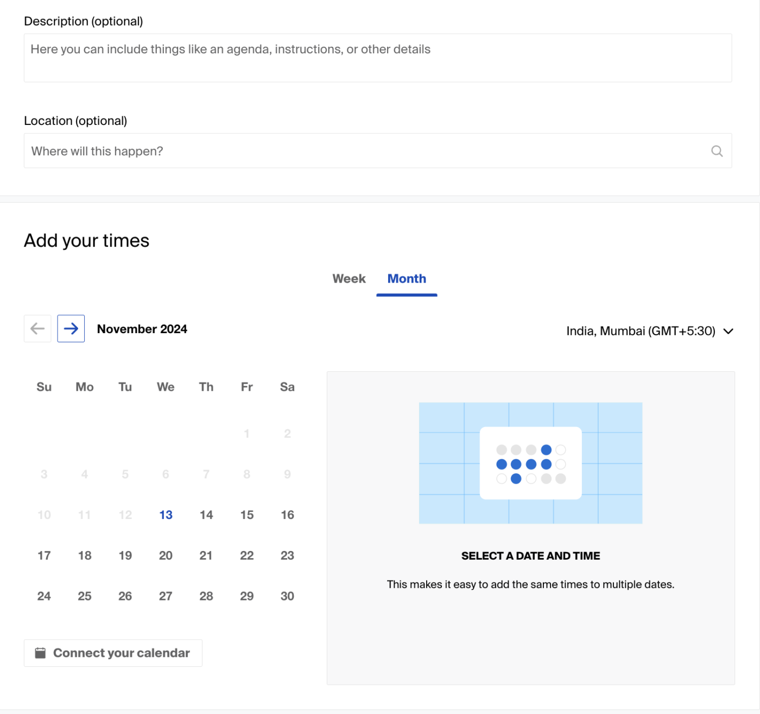This screenshot has width=760, height=714.
Task: Choose November 20 date
Action: 166,555
